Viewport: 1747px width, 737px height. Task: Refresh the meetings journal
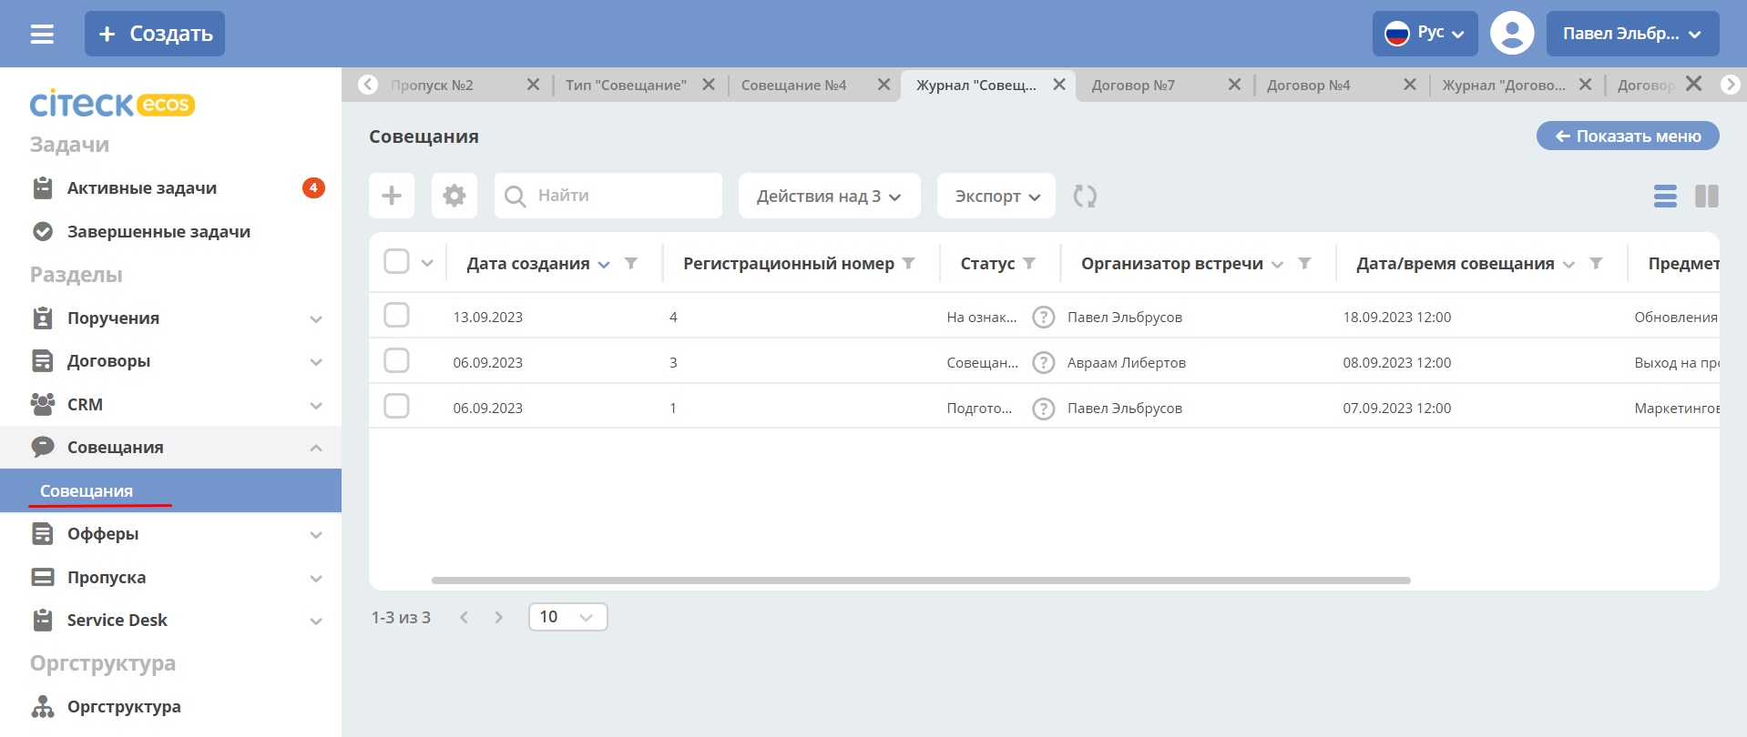(x=1085, y=196)
